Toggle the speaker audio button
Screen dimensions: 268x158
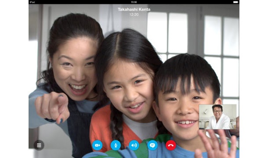[x=134, y=145]
